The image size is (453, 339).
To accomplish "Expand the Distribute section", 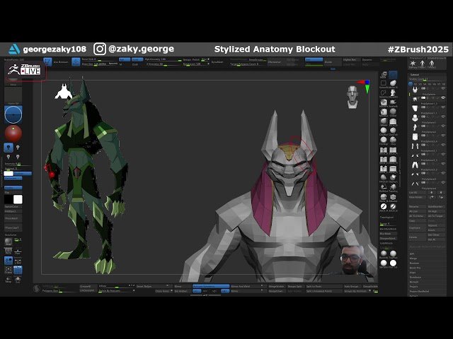I will coord(415,277).
